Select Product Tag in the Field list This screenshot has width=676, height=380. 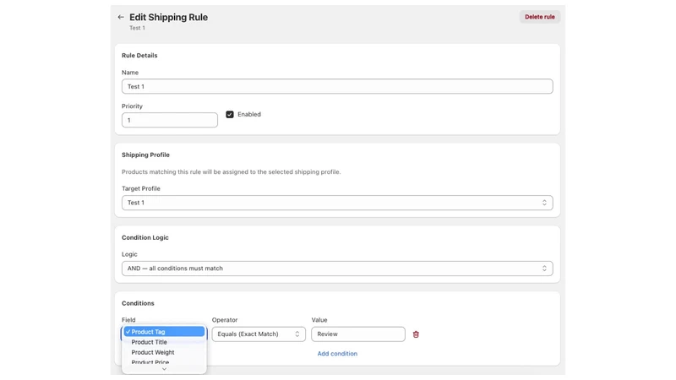[x=164, y=332]
